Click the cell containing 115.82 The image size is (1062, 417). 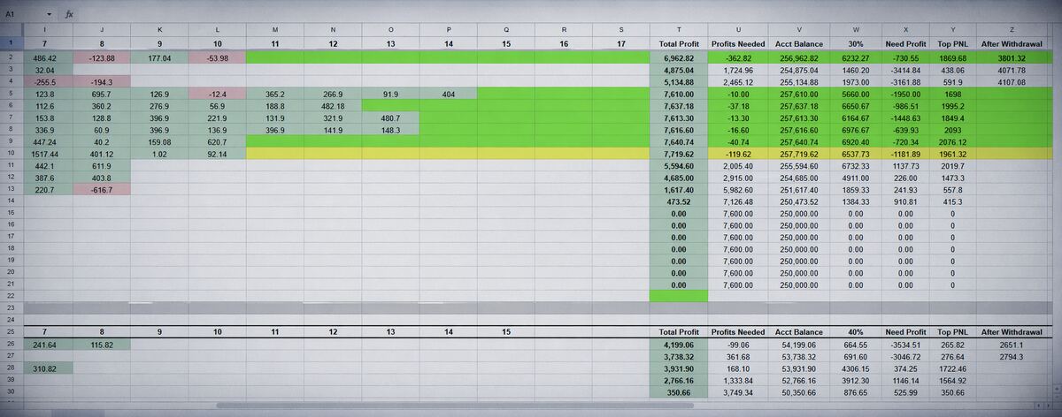coord(102,344)
